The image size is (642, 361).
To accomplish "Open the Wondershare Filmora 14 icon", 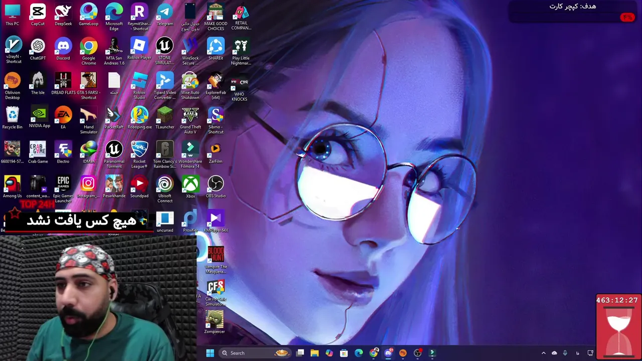I will (x=190, y=154).
